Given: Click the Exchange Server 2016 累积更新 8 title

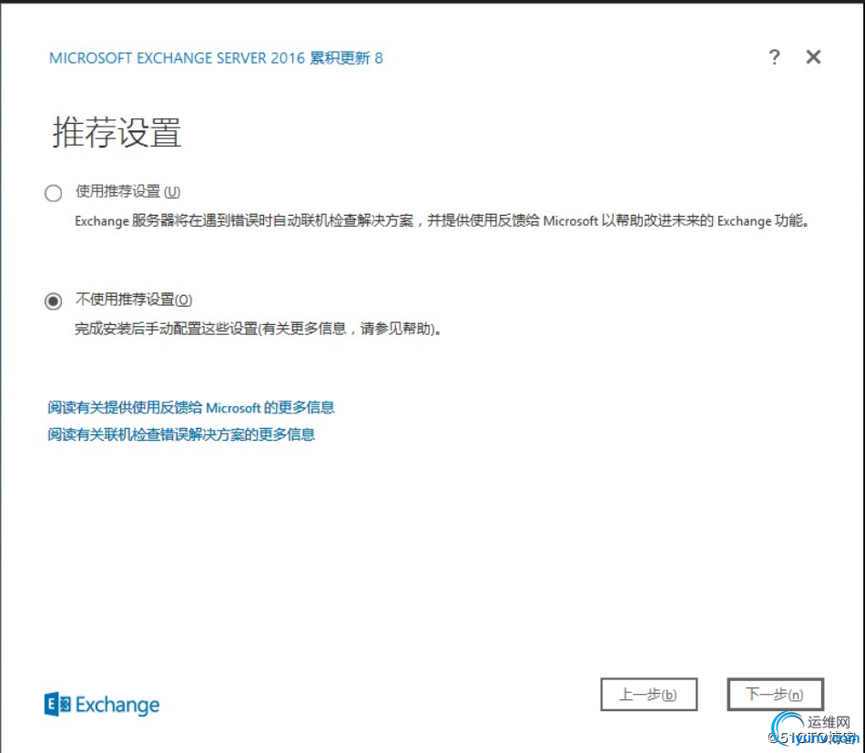Looking at the screenshot, I should [x=216, y=58].
